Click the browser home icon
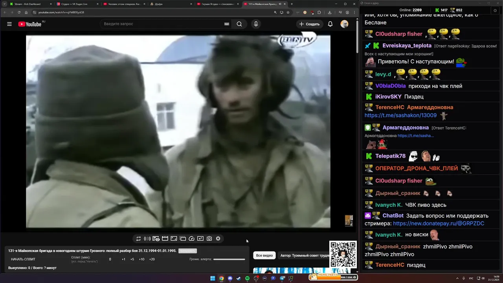This screenshot has width=503, height=283. point(26,12)
